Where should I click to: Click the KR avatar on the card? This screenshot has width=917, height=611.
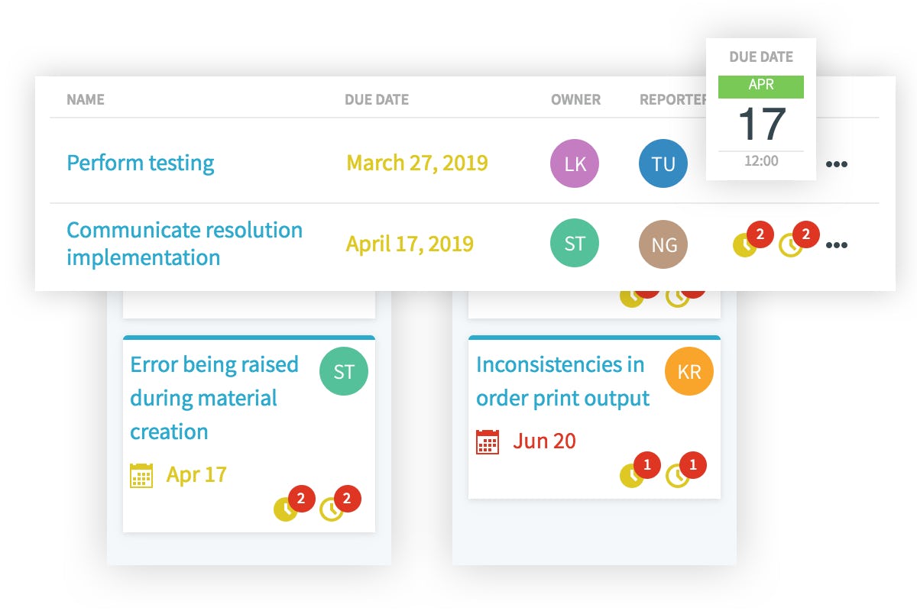[x=689, y=371]
